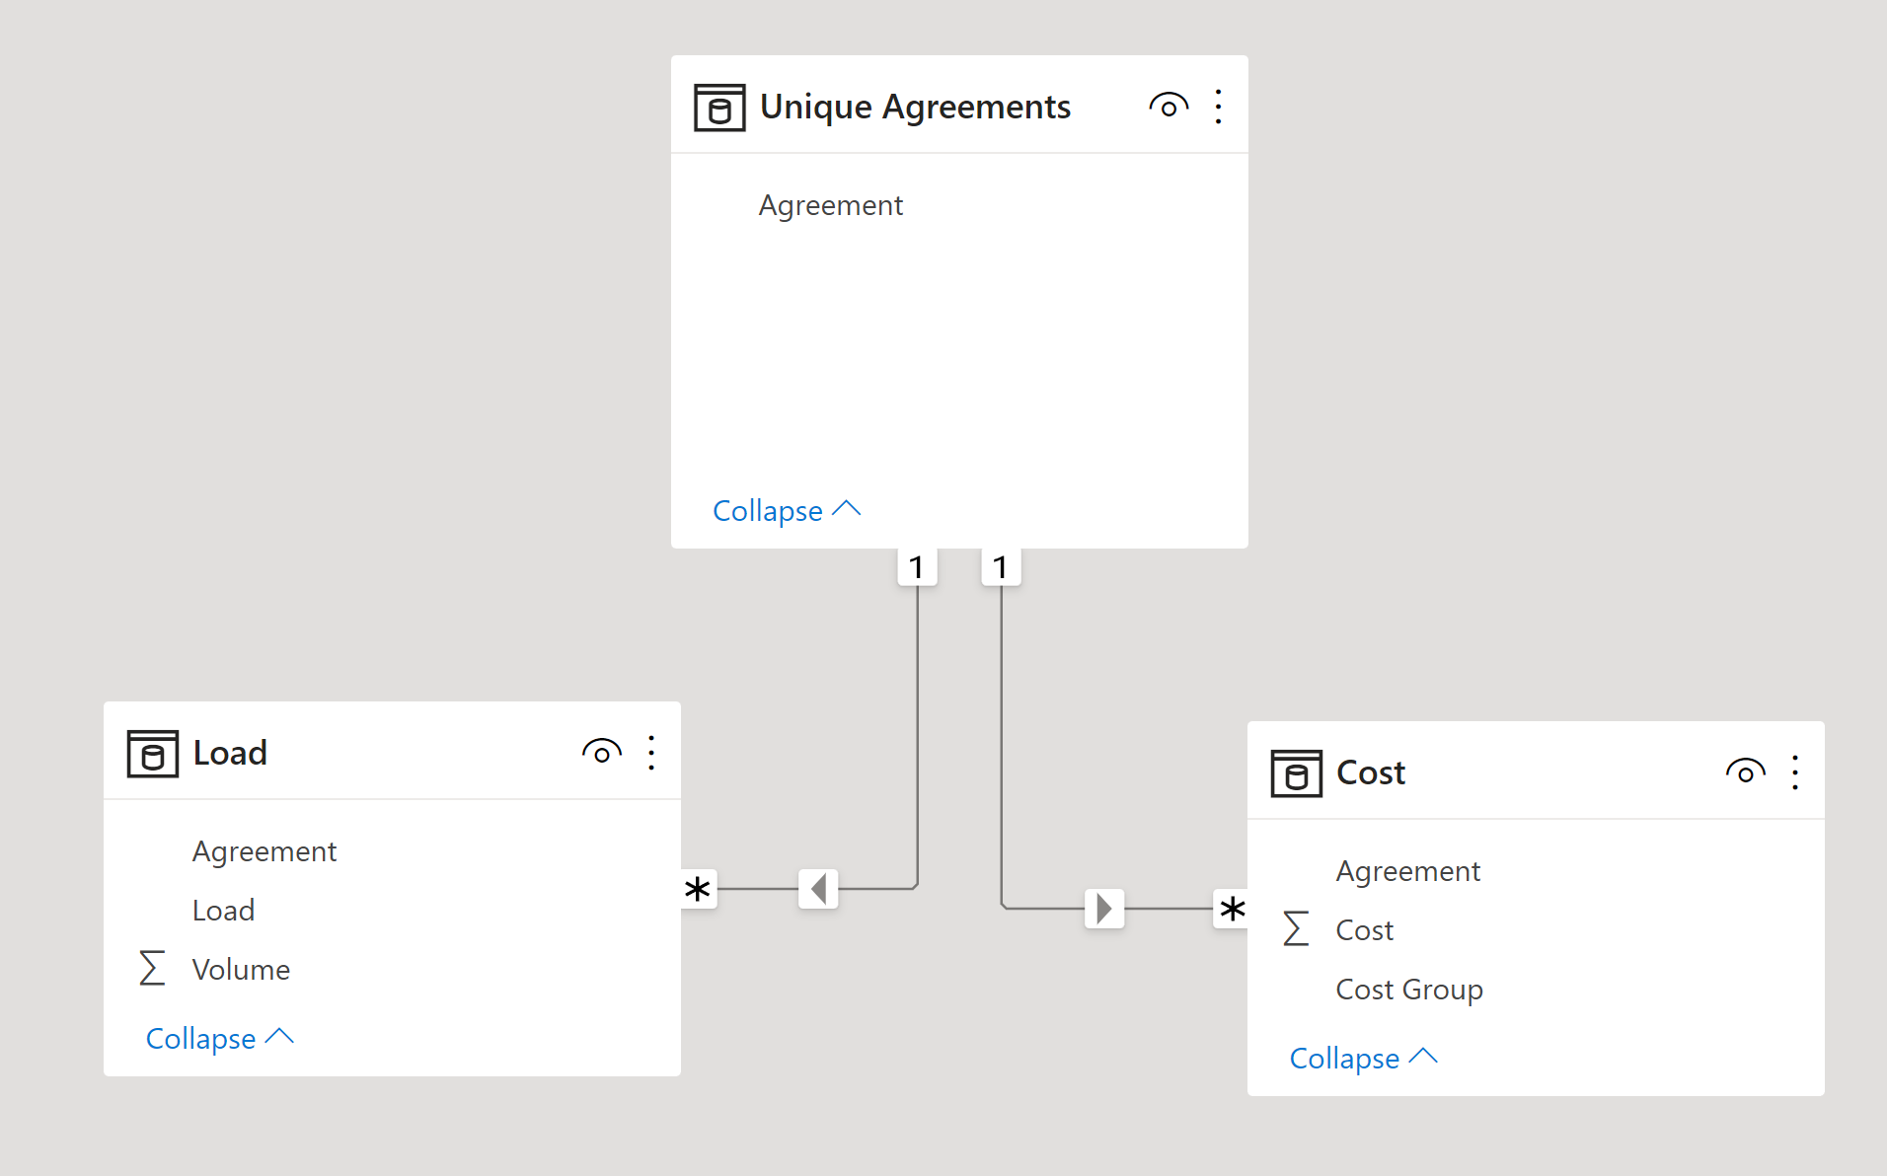1887x1176 pixels.
Task: Open more options for Unique Agreements table
Action: tap(1219, 107)
